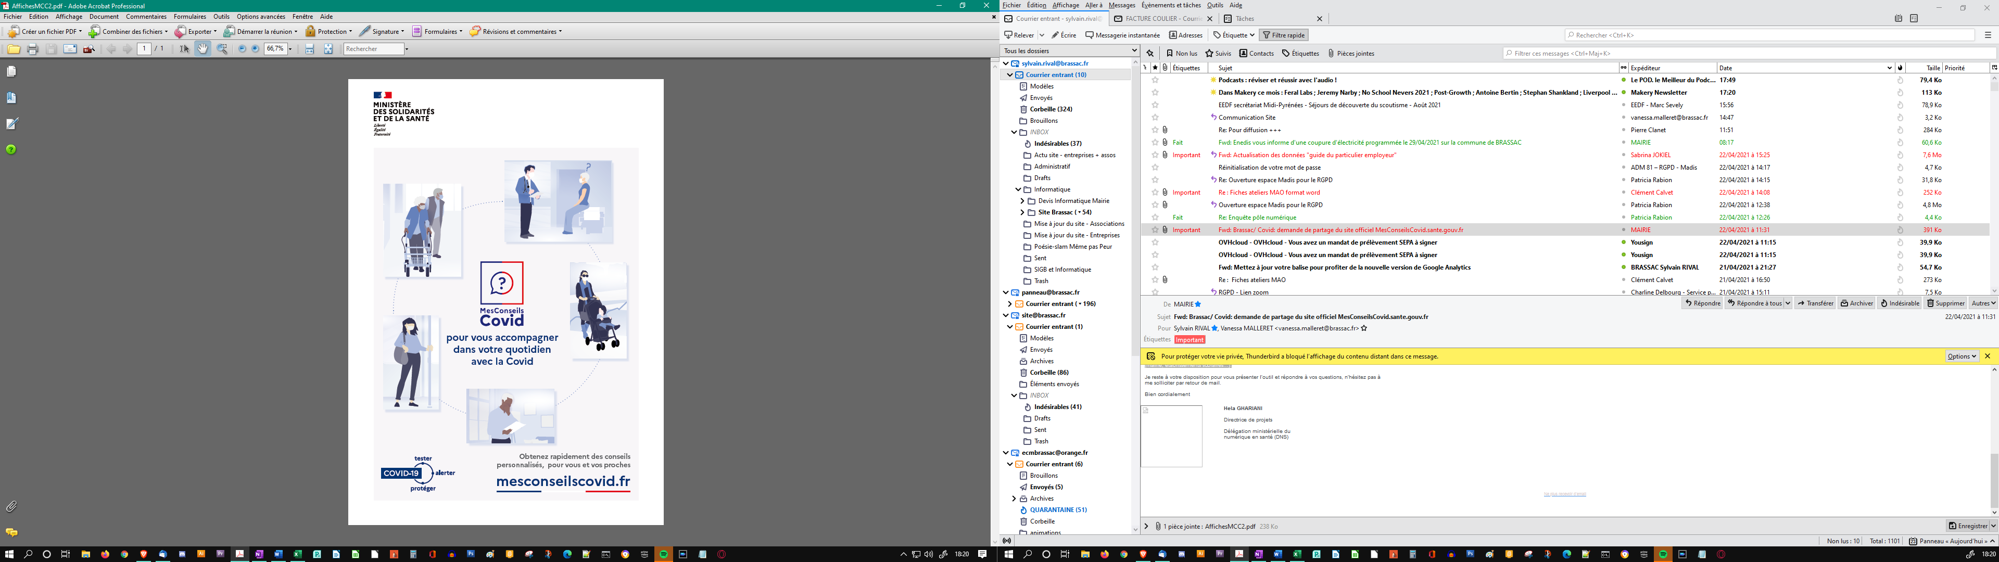1999x562 pixels.
Task: Click the Transférer button
Action: click(x=1815, y=303)
